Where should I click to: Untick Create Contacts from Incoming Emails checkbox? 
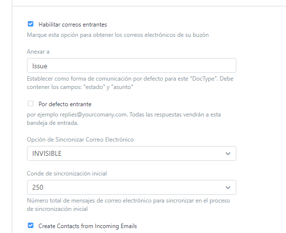click(30, 225)
